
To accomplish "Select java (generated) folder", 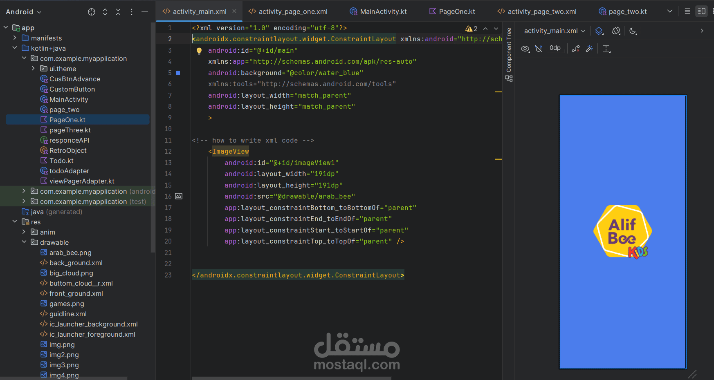I will point(52,212).
